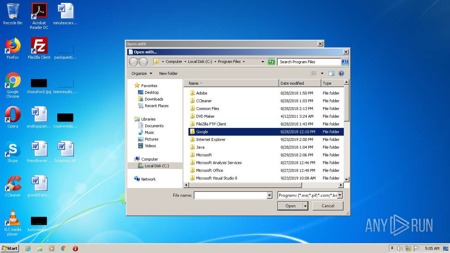The height and width of the screenshot is (253, 450).
Task: Select the Google Chrome desktop shortcut
Action: click(13, 85)
